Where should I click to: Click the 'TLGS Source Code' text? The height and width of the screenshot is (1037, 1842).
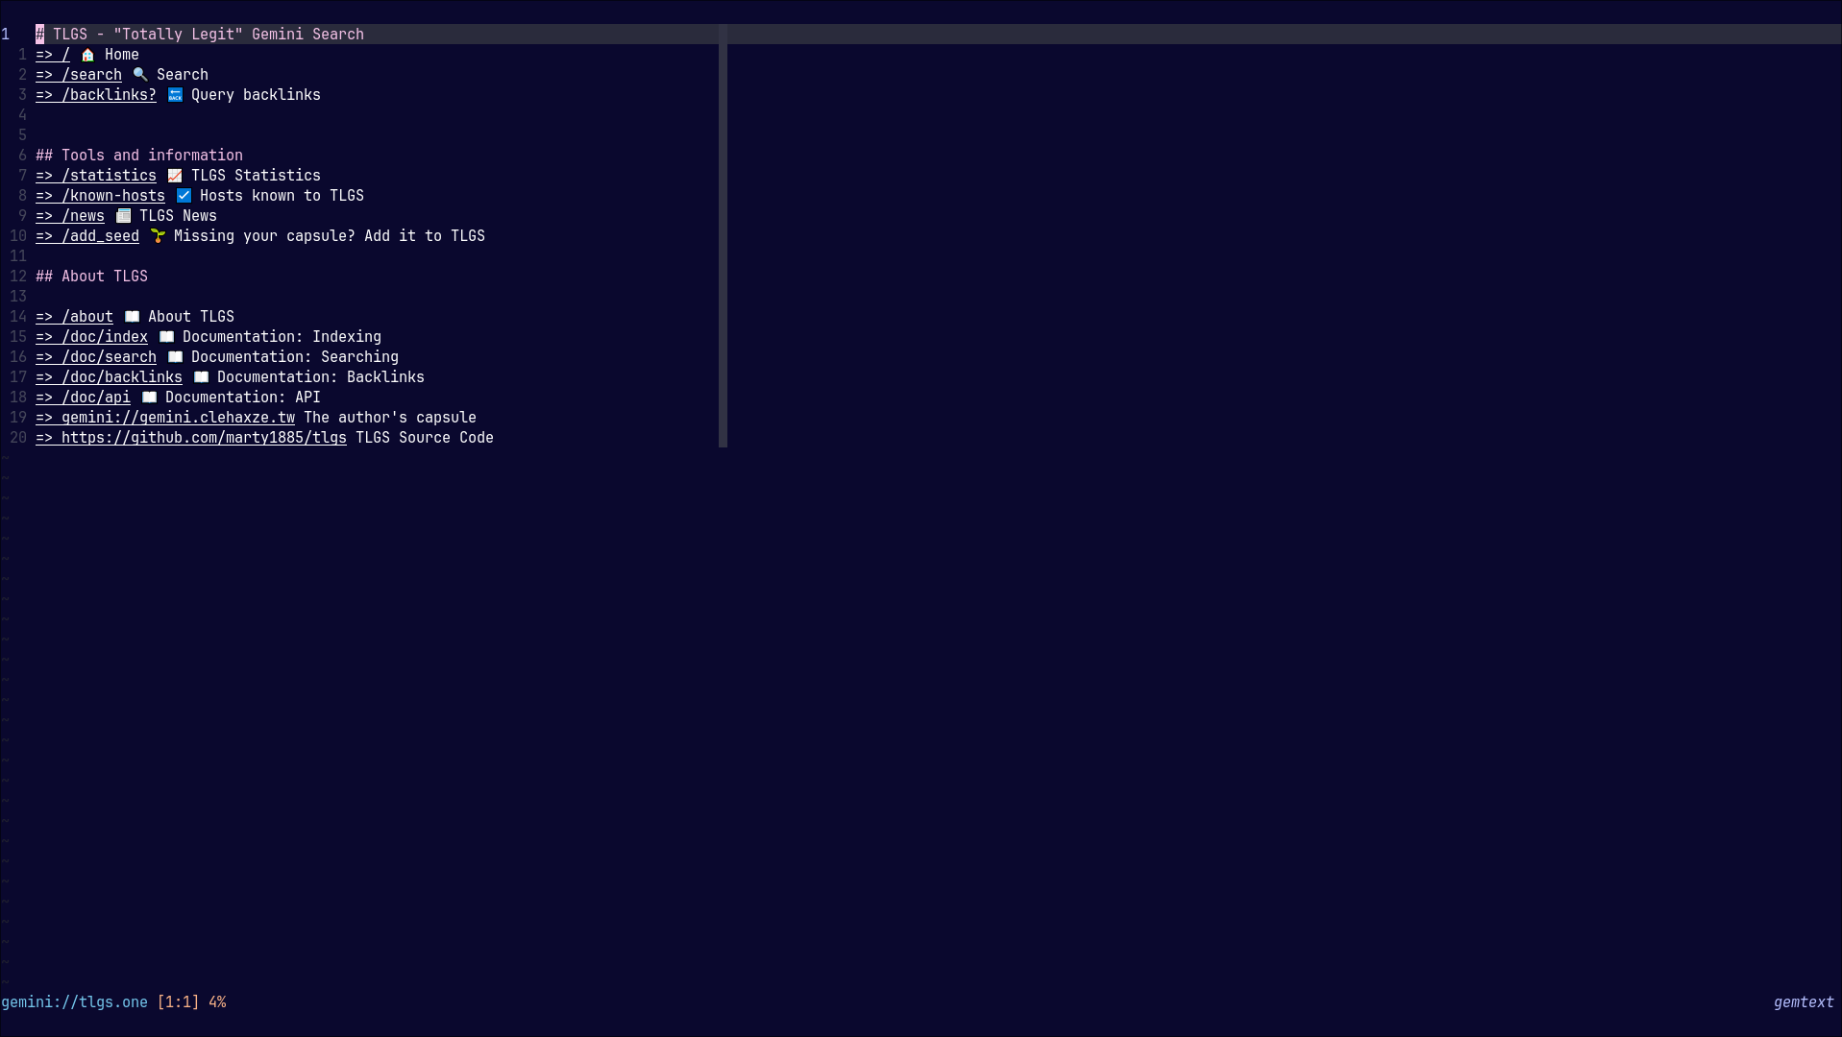pos(425,438)
